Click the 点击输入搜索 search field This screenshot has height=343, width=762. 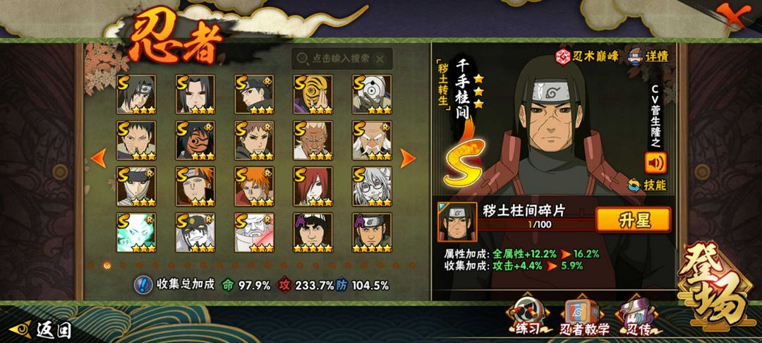[x=343, y=59]
